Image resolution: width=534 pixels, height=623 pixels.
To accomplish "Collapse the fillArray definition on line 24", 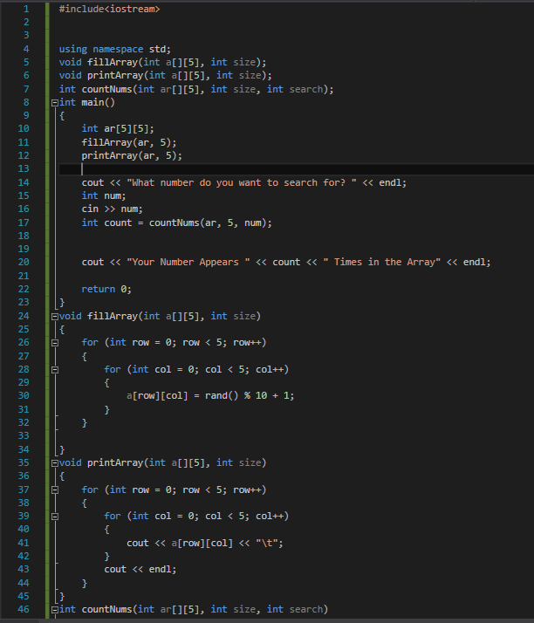I will coord(55,317).
